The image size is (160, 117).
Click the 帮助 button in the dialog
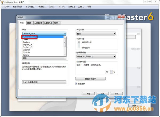pos(116,94)
